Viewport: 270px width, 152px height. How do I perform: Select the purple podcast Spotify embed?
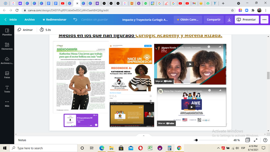tap(81, 120)
